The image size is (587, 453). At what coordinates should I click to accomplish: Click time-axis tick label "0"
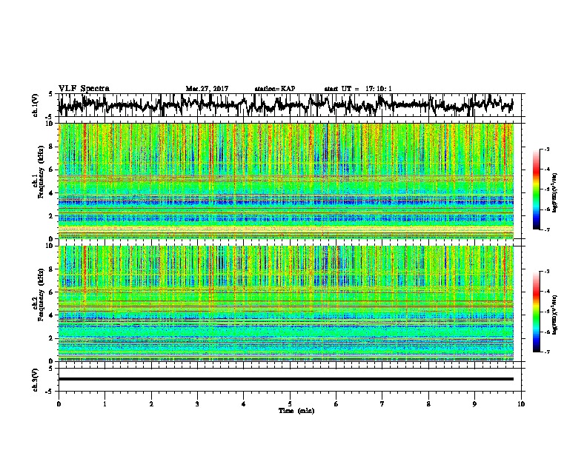59,403
